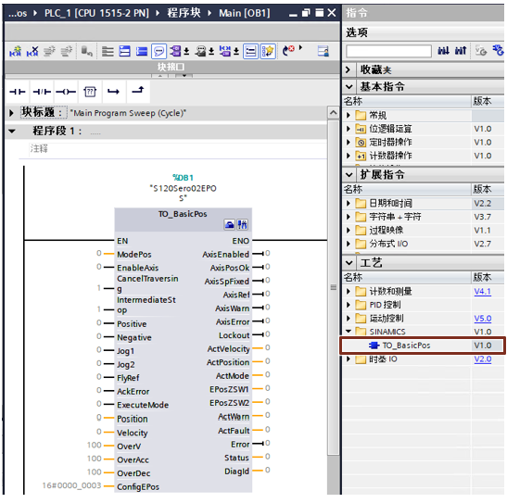
Task: Insert an empty box instruction
Action: coord(90,92)
